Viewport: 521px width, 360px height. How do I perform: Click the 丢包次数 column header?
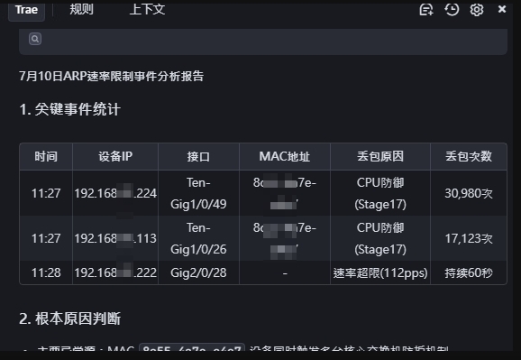pos(469,156)
